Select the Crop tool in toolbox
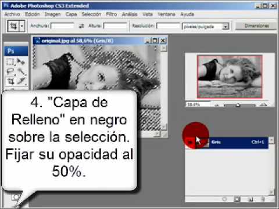This screenshot has width=279, height=209. click(10, 81)
